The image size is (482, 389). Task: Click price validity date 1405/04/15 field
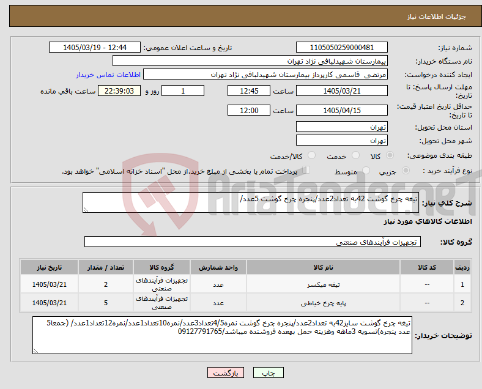(x=342, y=110)
